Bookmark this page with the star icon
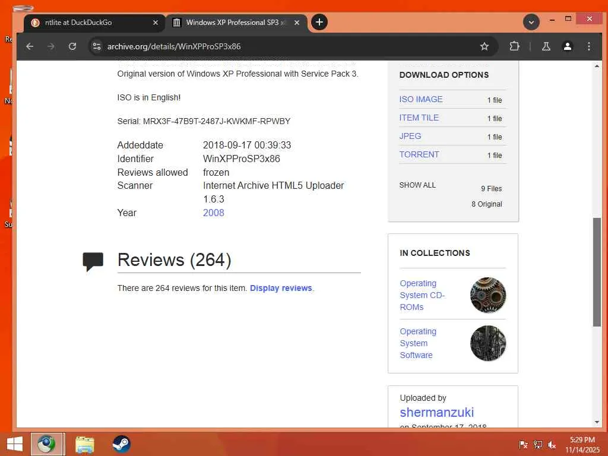This screenshot has width=608, height=456. [484, 46]
